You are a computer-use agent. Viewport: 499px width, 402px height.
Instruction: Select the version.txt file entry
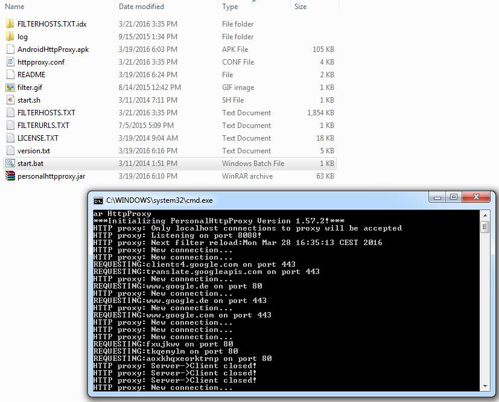coord(34,151)
